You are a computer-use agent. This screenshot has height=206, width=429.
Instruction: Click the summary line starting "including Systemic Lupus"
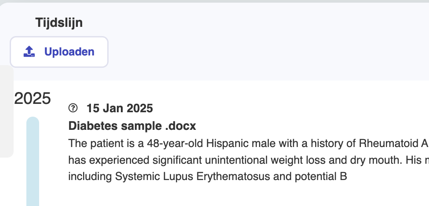click(x=207, y=177)
